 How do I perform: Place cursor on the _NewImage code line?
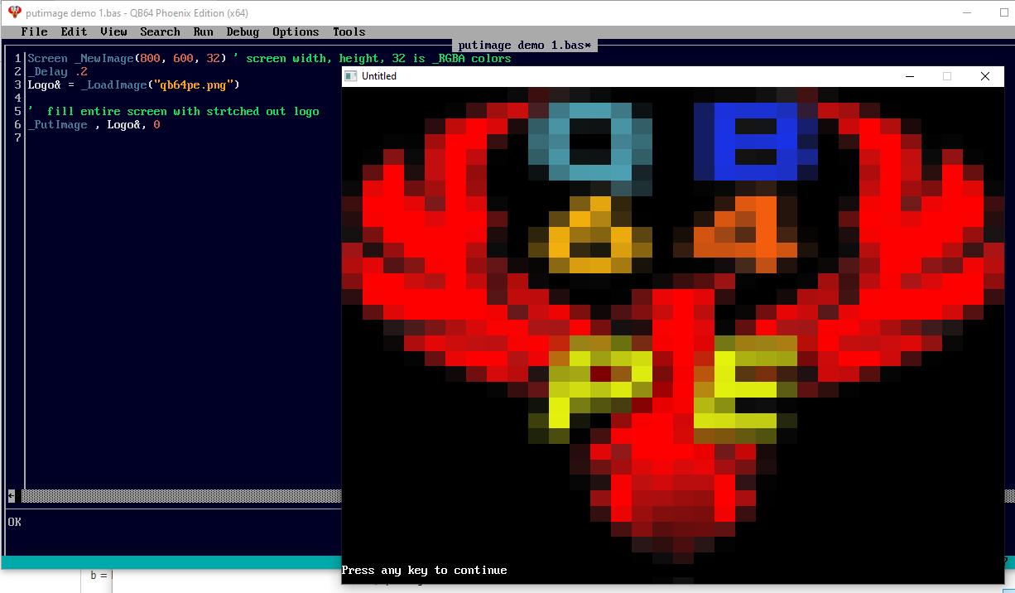click(x=269, y=59)
